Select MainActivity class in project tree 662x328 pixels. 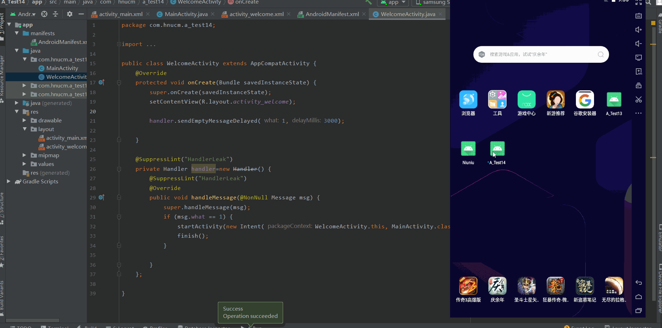tap(62, 68)
